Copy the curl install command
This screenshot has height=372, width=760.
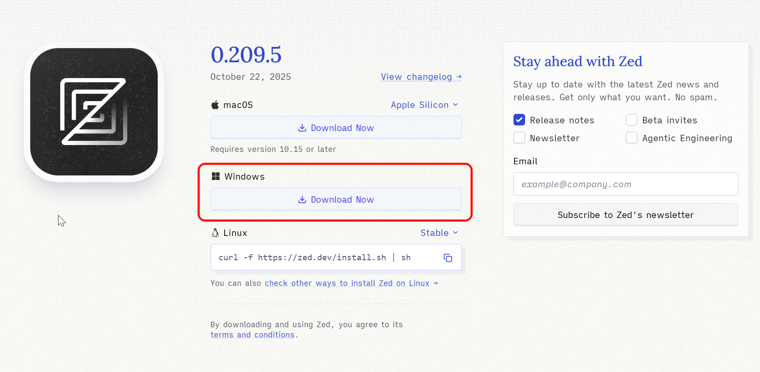tap(448, 258)
